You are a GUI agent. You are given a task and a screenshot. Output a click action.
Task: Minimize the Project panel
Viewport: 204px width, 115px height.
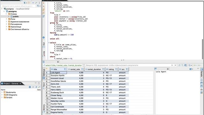coord(36,83)
